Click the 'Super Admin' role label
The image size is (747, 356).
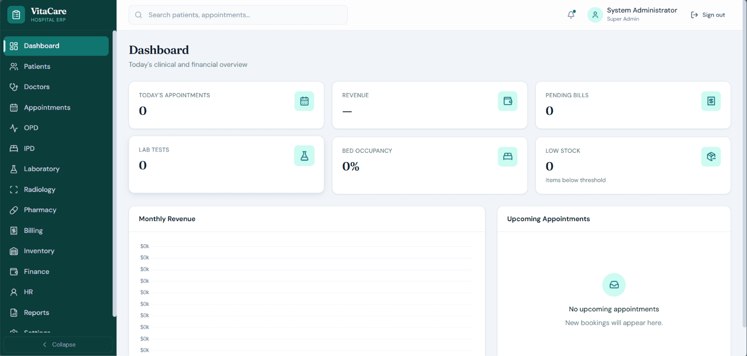pos(623,19)
